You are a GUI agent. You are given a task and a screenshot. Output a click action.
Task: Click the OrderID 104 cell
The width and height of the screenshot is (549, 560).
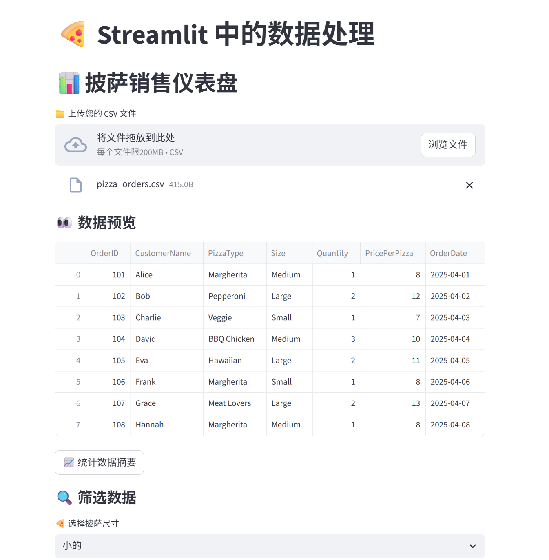(x=108, y=339)
